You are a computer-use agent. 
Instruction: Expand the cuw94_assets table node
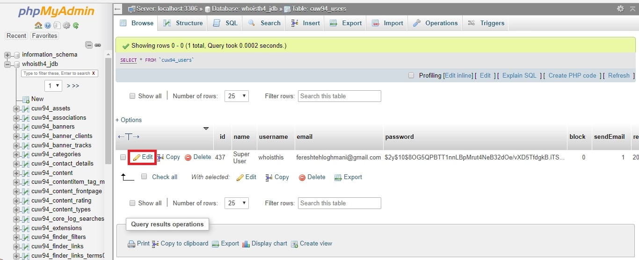[16, 108]
